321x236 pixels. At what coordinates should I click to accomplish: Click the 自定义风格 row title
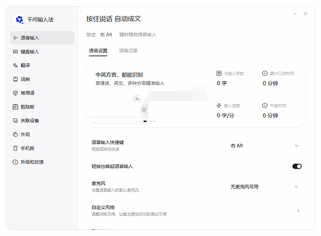pos(103,207)
